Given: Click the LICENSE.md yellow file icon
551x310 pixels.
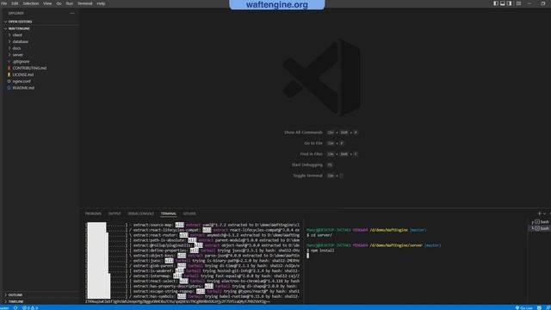Looking at the screenshot, I should pyautogui.click(x=9, y=75).
